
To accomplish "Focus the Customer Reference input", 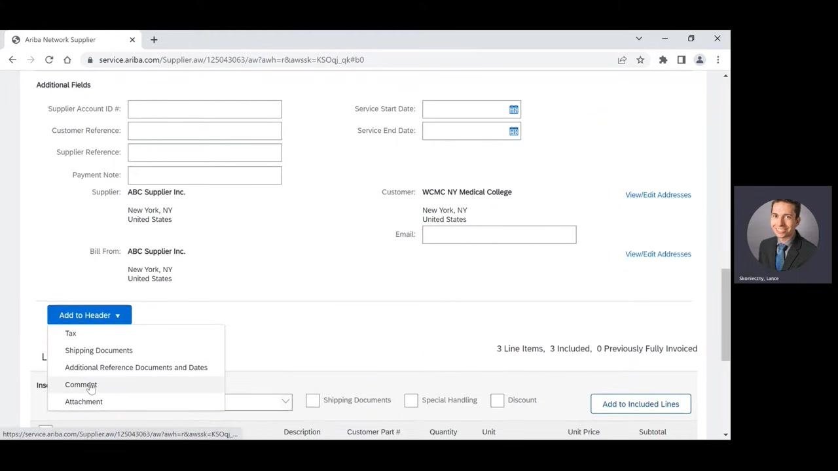I will (205, 131).
